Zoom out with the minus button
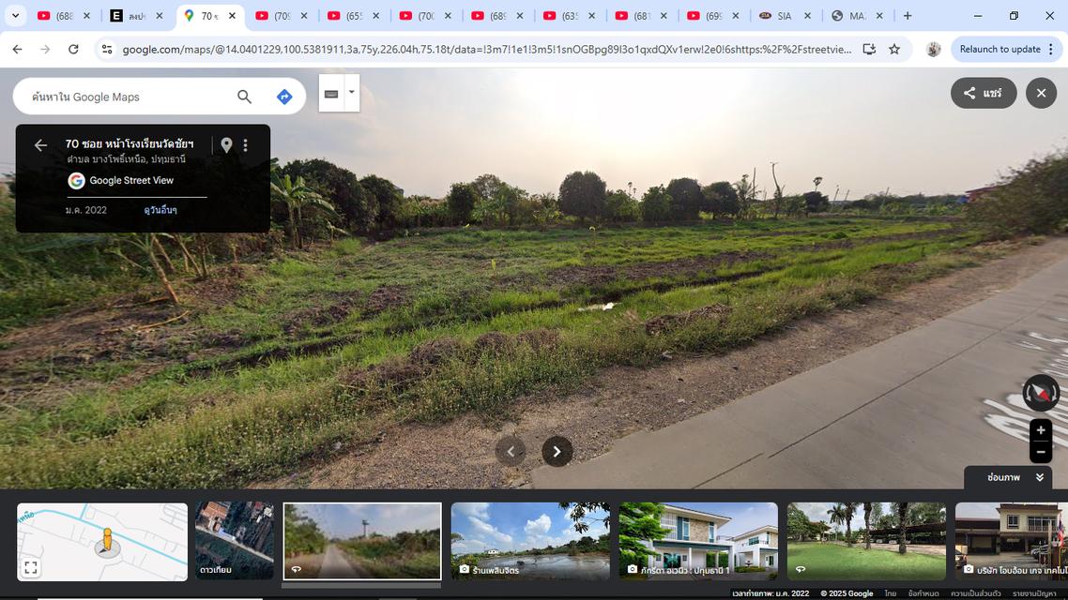The image size is (1068, 600). pyautogui.click(x=1040, y=452)
